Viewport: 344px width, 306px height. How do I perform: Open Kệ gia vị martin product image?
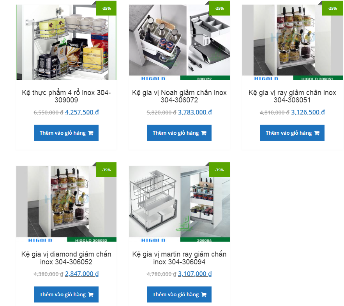pyautogui.click(x=179, y=204)
